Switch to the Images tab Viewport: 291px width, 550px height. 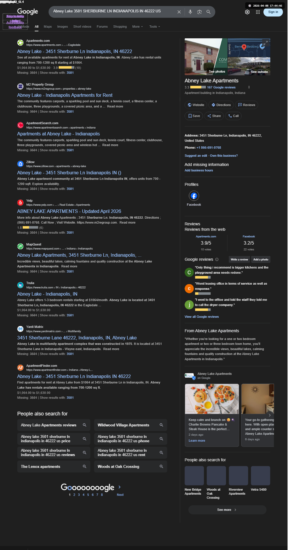tap(62, 27)
